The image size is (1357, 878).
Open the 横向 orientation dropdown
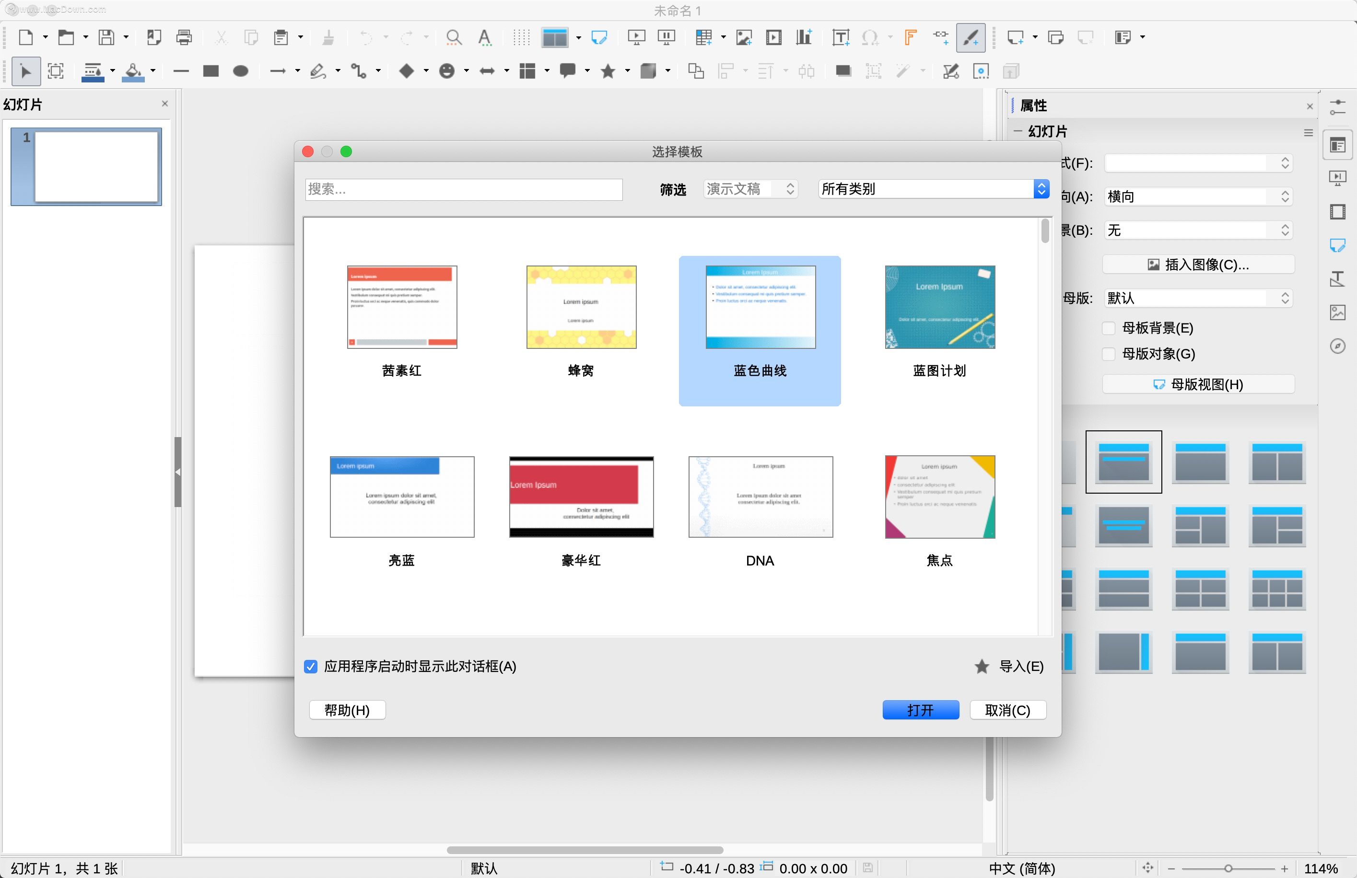(x=1198, y=197)
